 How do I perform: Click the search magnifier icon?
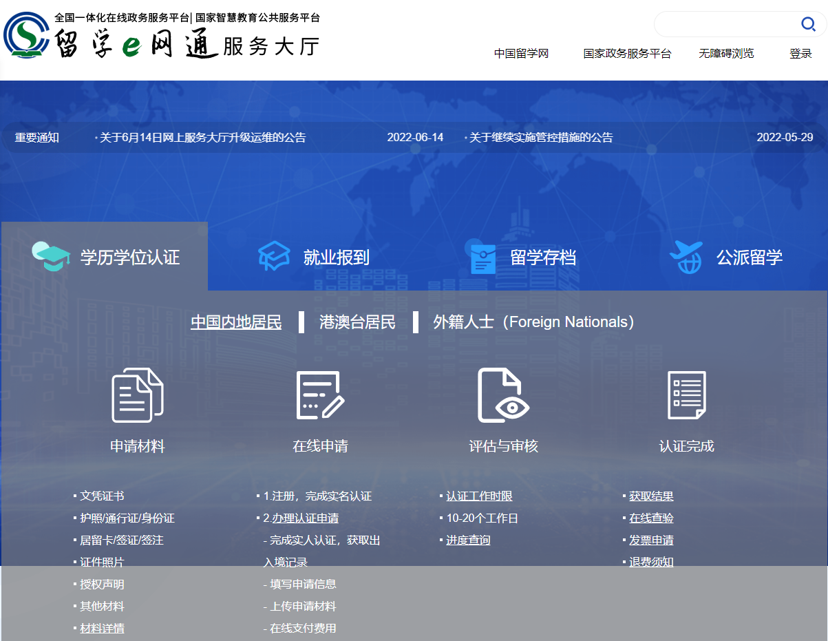pyautogui.click(x=808, y=24)
